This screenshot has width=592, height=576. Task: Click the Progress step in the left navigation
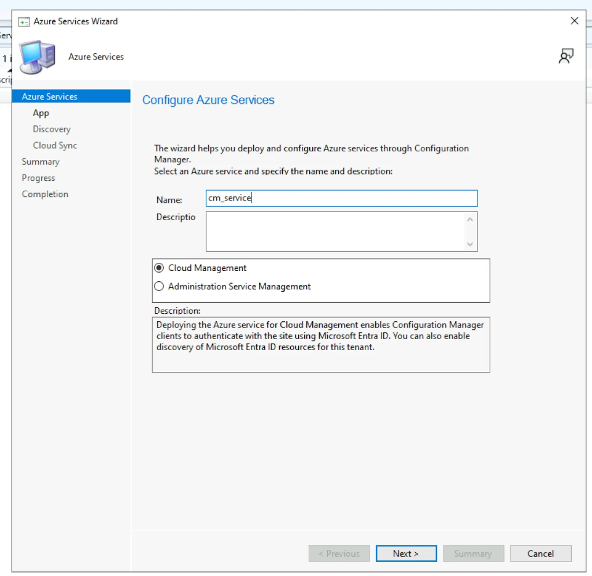pyautogui.click(x=39, y=178)
